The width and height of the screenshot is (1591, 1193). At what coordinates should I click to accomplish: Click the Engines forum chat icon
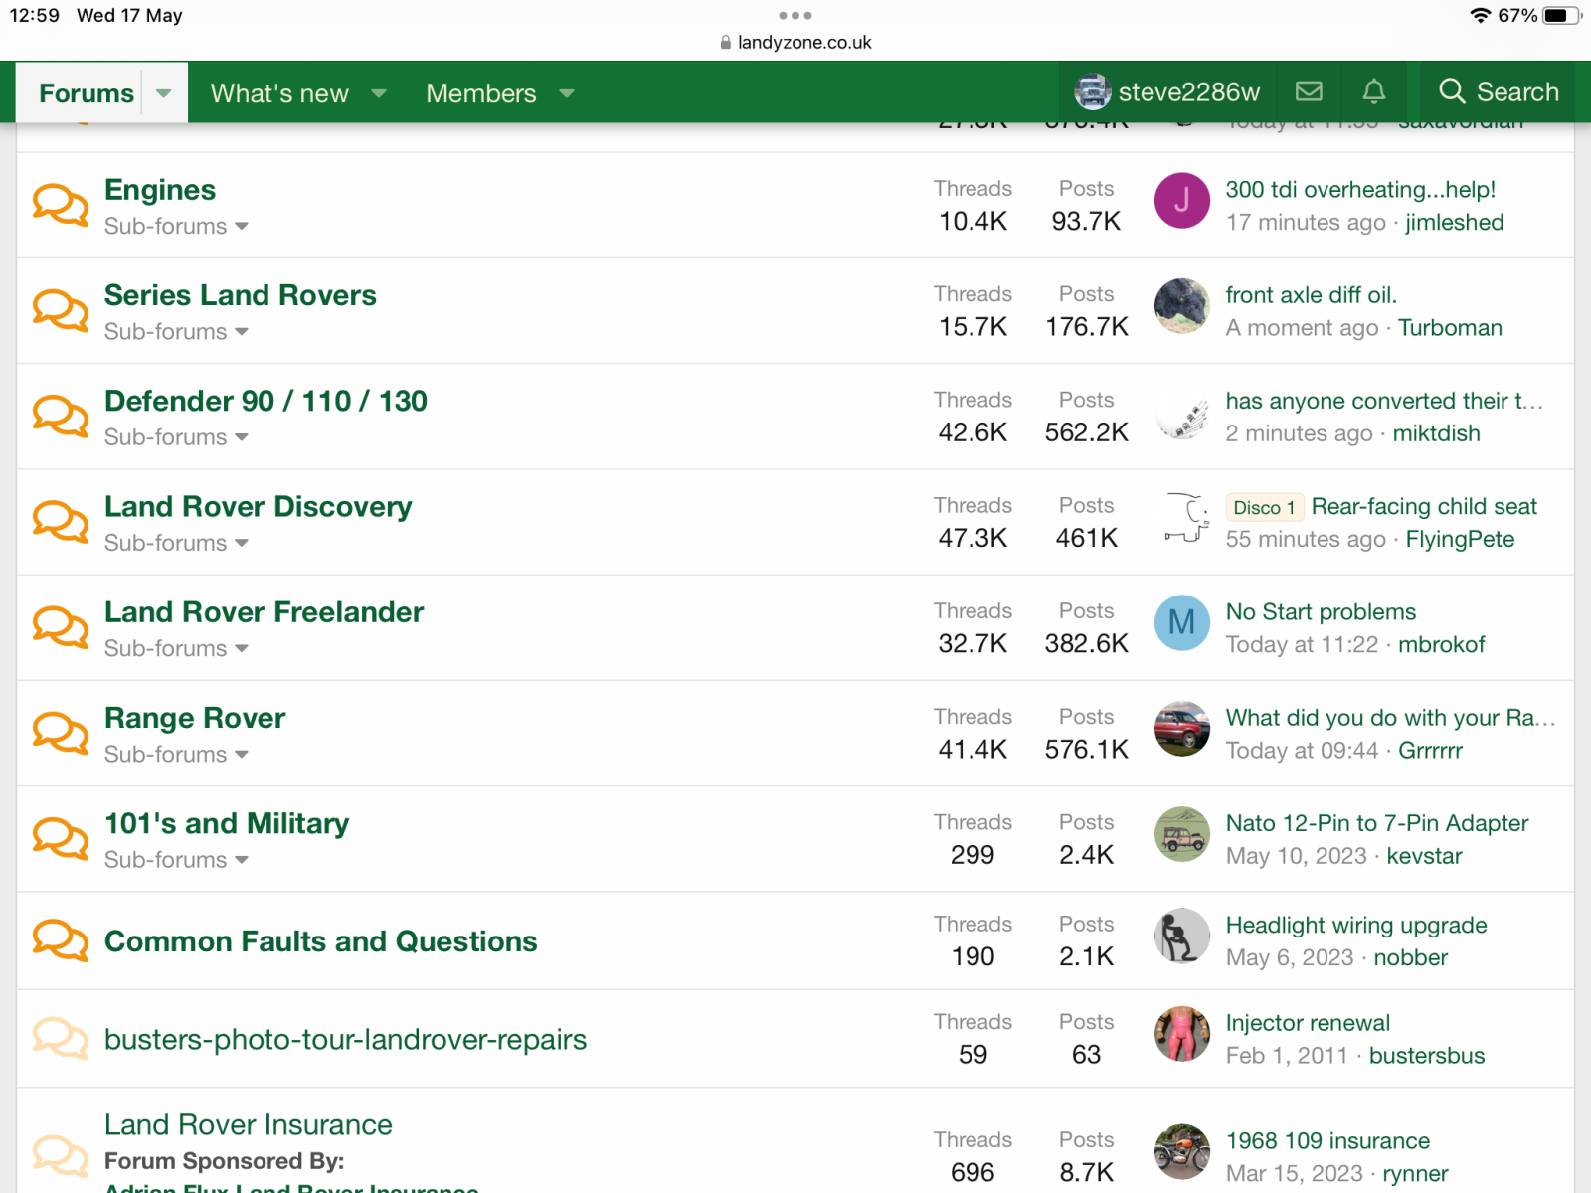(x=61, y=205)
